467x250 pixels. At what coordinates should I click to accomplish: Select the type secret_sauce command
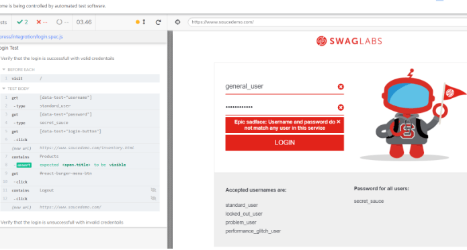(x=80, y=123)
